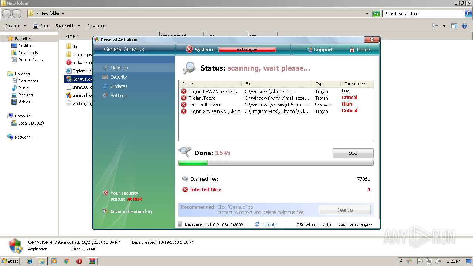Click the red in Danger status bar
This screenshot has height=266, width=473.
pos(247,50)
